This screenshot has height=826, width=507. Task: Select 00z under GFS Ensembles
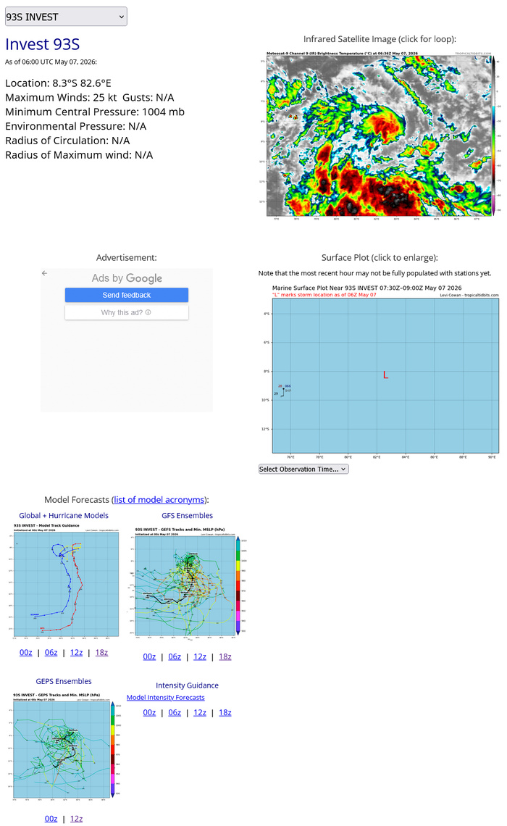[x=149, y=656]
